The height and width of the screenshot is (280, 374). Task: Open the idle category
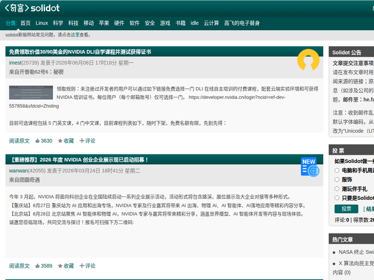click(x=194, y=23)
